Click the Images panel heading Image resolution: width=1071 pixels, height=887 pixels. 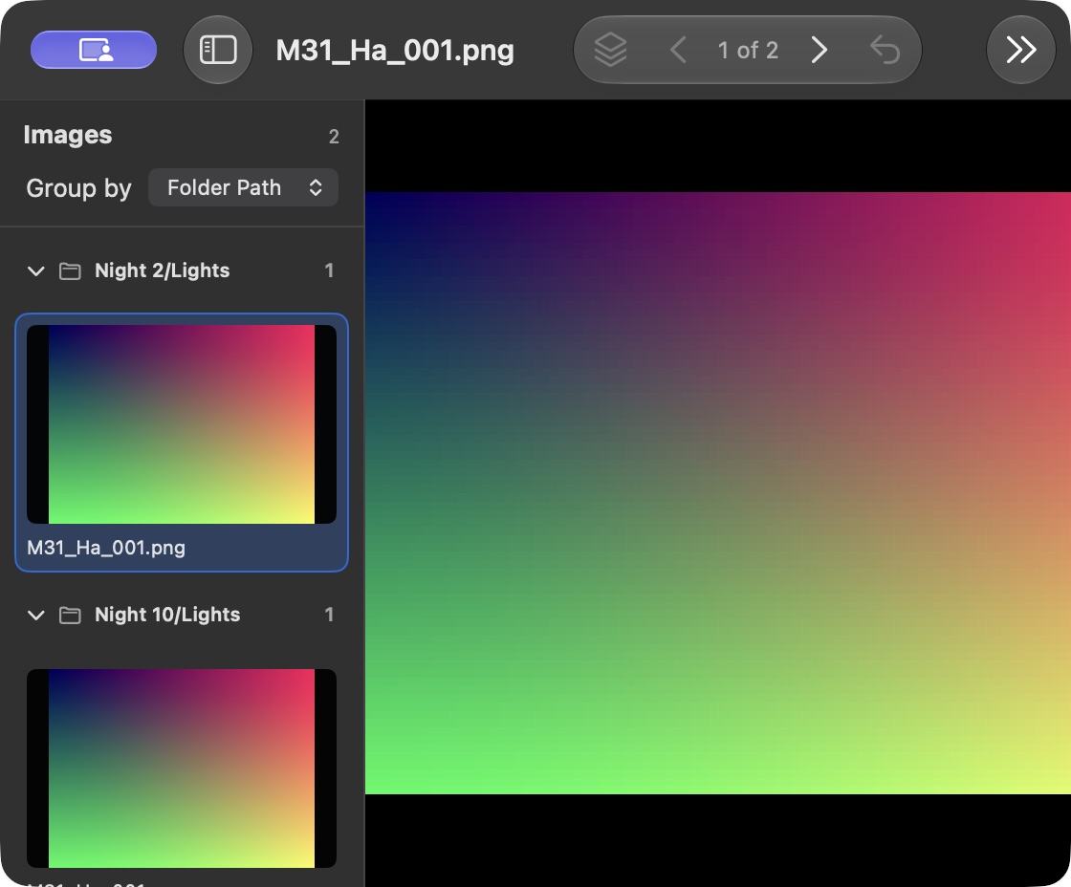point(68,135)
